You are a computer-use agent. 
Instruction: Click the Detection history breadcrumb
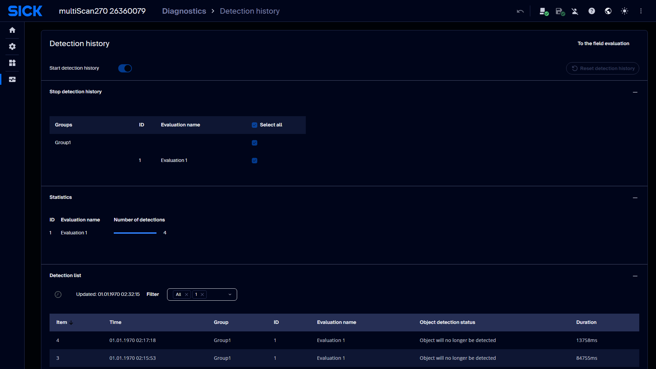[250, 11]
